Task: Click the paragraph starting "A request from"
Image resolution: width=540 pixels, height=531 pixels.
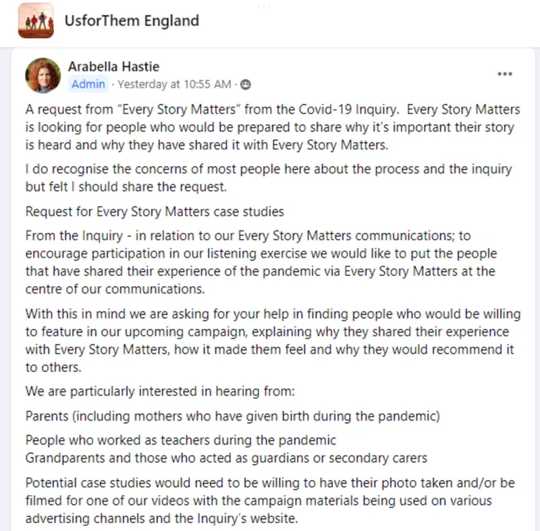Action: [x=272, y=127]
